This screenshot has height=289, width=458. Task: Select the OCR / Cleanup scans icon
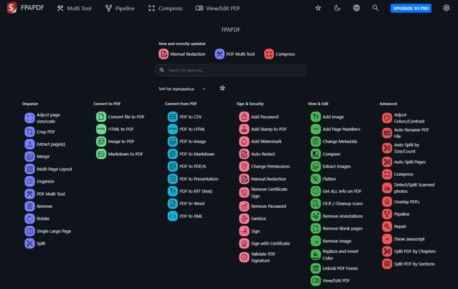(316, 204)
